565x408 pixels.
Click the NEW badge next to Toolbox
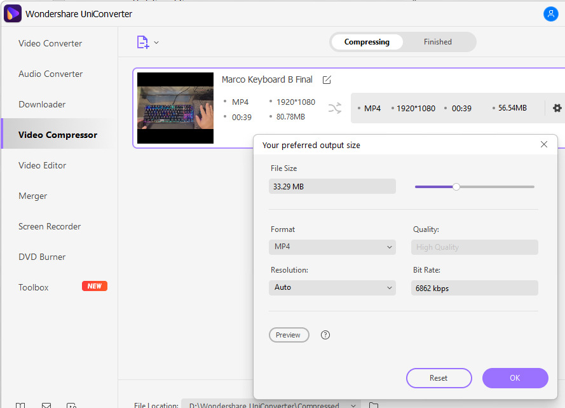tap(95, 286)
